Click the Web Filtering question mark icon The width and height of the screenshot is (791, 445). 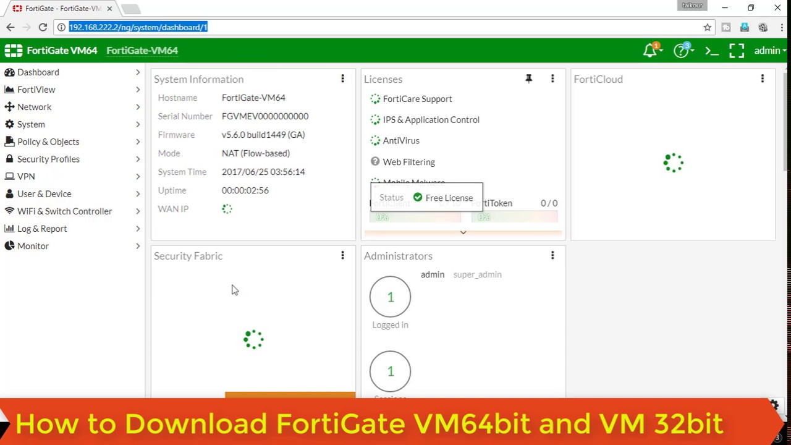[375, 161]
